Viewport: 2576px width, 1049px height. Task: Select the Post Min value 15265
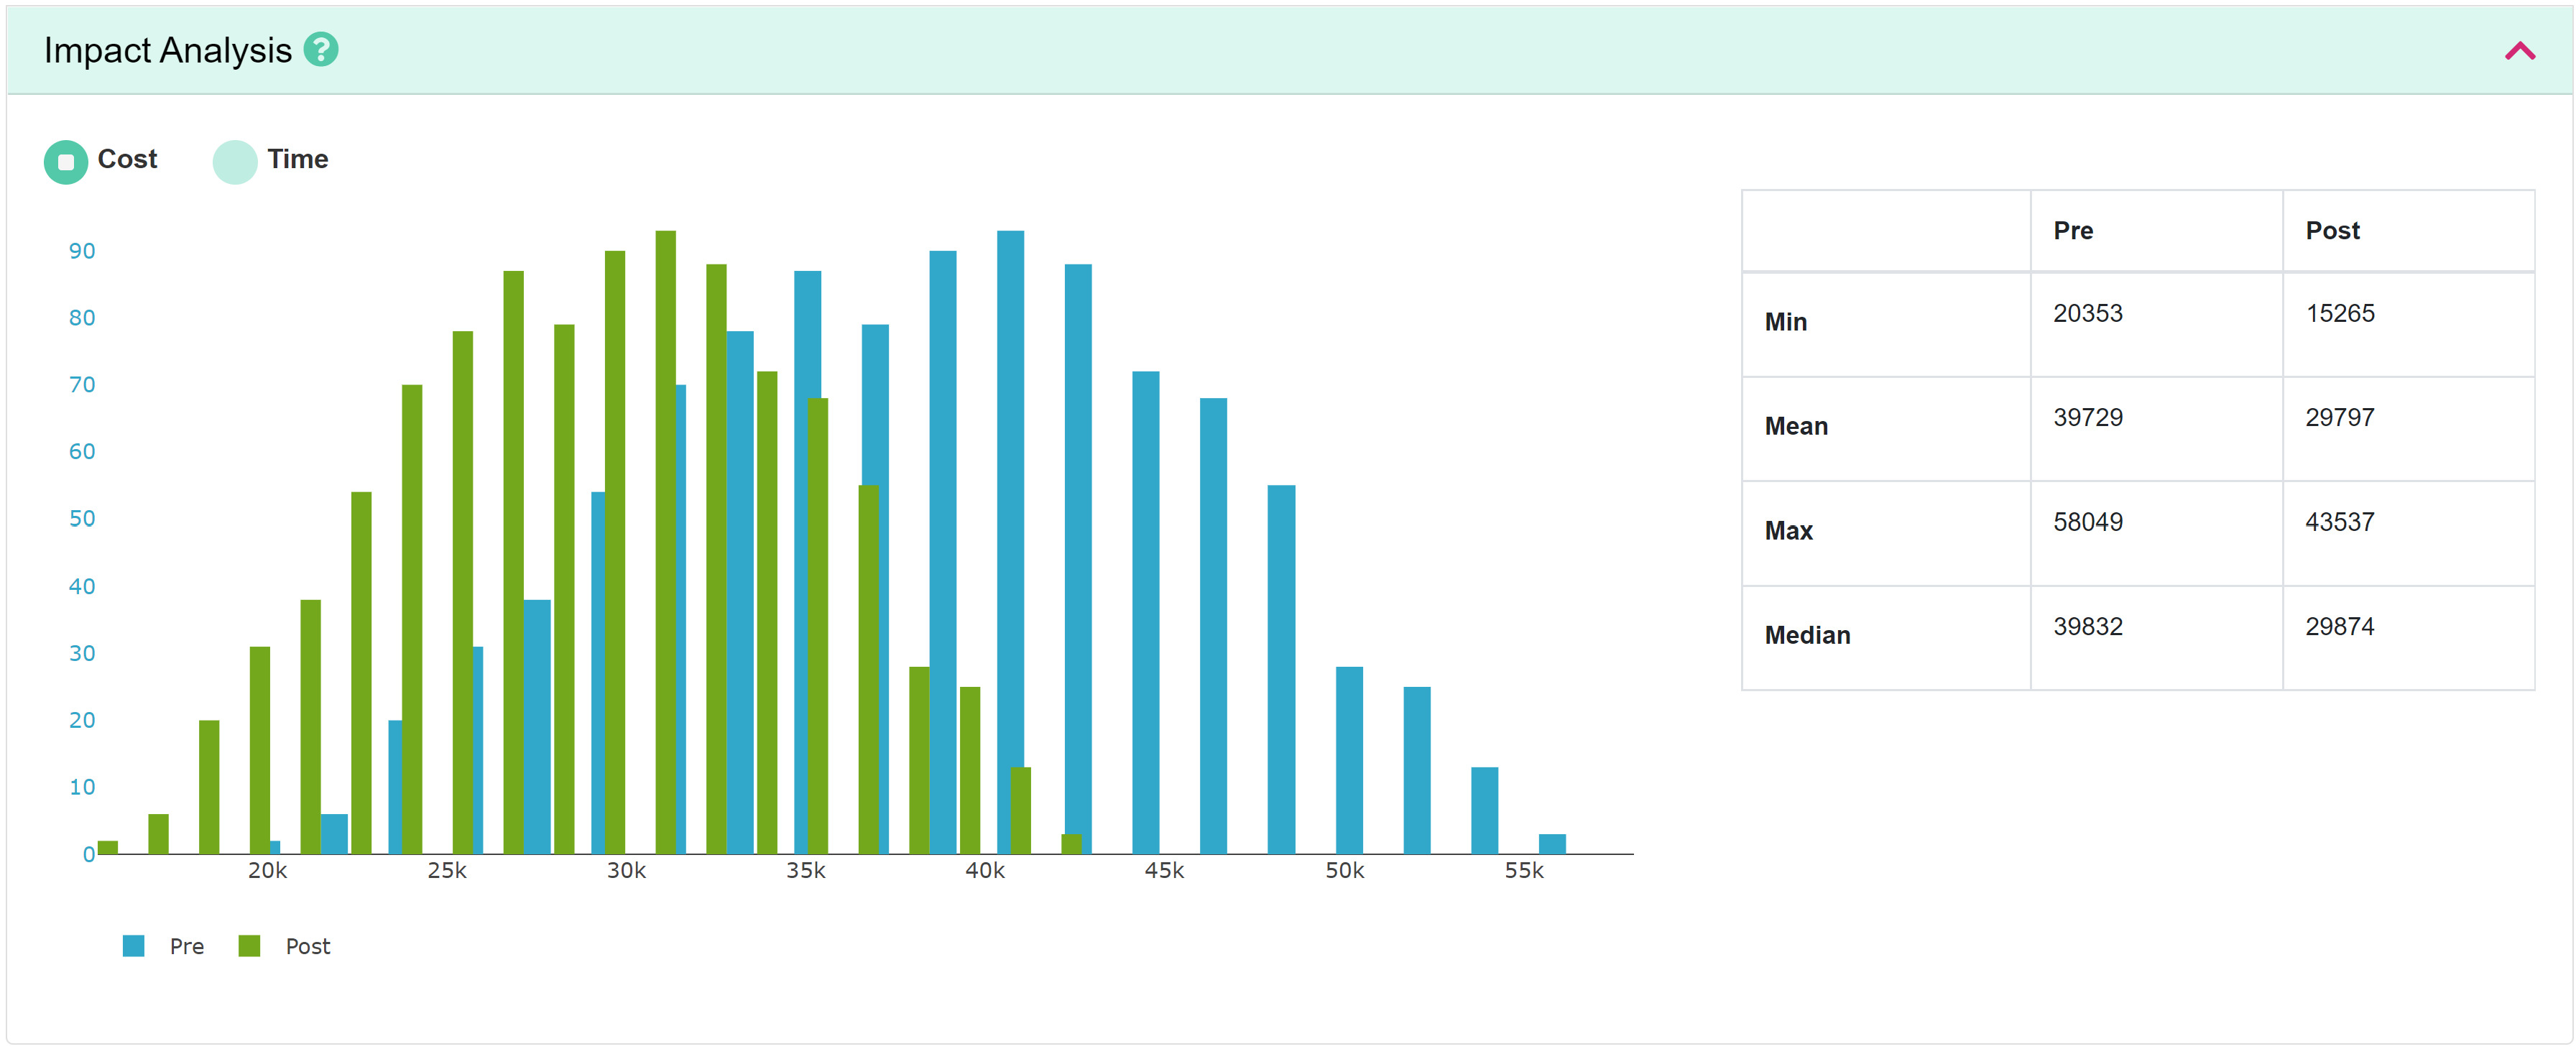(x=2340, y=313)
